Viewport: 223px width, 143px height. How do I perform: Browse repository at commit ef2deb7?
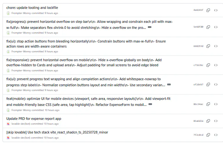click(x=216, y=84)
